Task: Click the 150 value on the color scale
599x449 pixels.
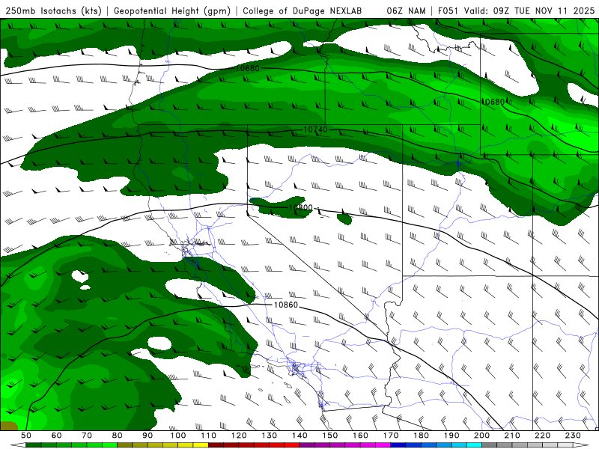Action: [330, 436]
